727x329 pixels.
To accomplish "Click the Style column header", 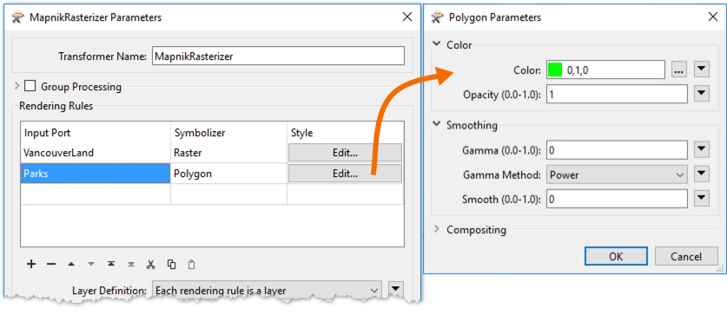I will coord(346,133).
